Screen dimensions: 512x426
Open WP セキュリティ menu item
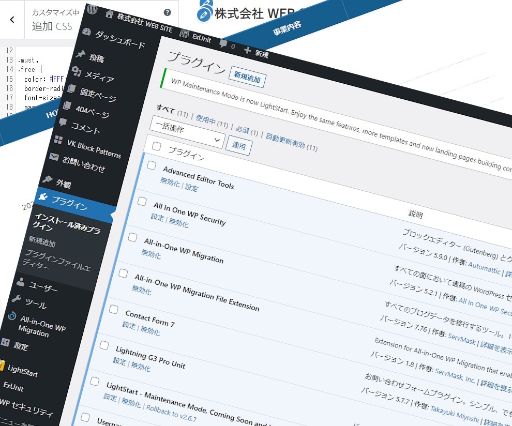26,407
